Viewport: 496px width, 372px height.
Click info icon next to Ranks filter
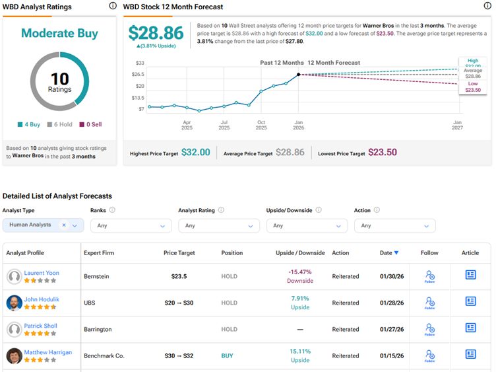pyautogui.click(x=112, y=210)
